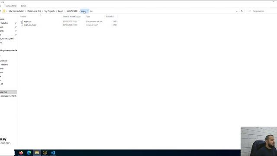Go to My Projects breadcrumb folder
Viewport: 277px width, 156px height.
tap(49, 11)
